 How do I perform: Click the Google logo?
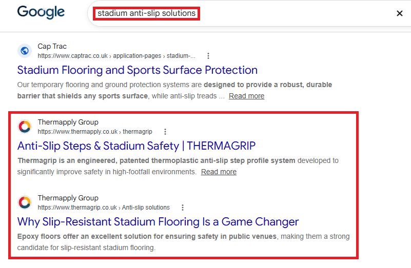(41, 12)
